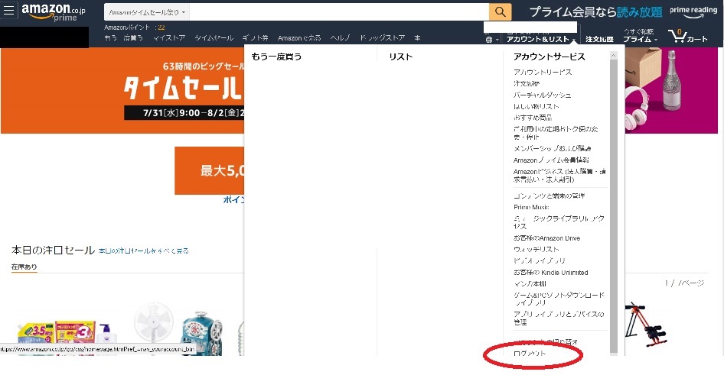This screenshot has height=375, width=724.
Task: Expand the プライム dropdown in the header
Action: click(640, 40)
